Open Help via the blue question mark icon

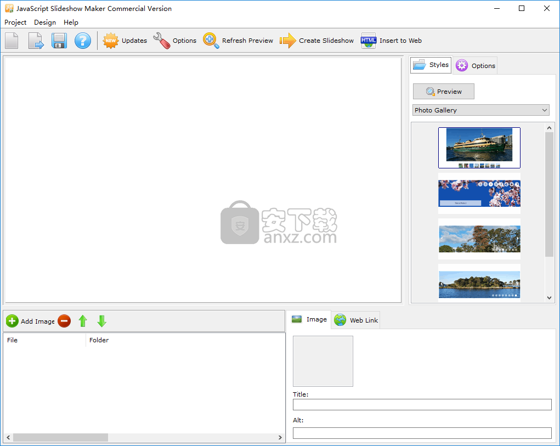click(x=83, y=41)
